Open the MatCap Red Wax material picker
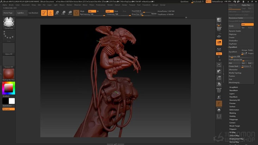 click(x=9, y=75)
